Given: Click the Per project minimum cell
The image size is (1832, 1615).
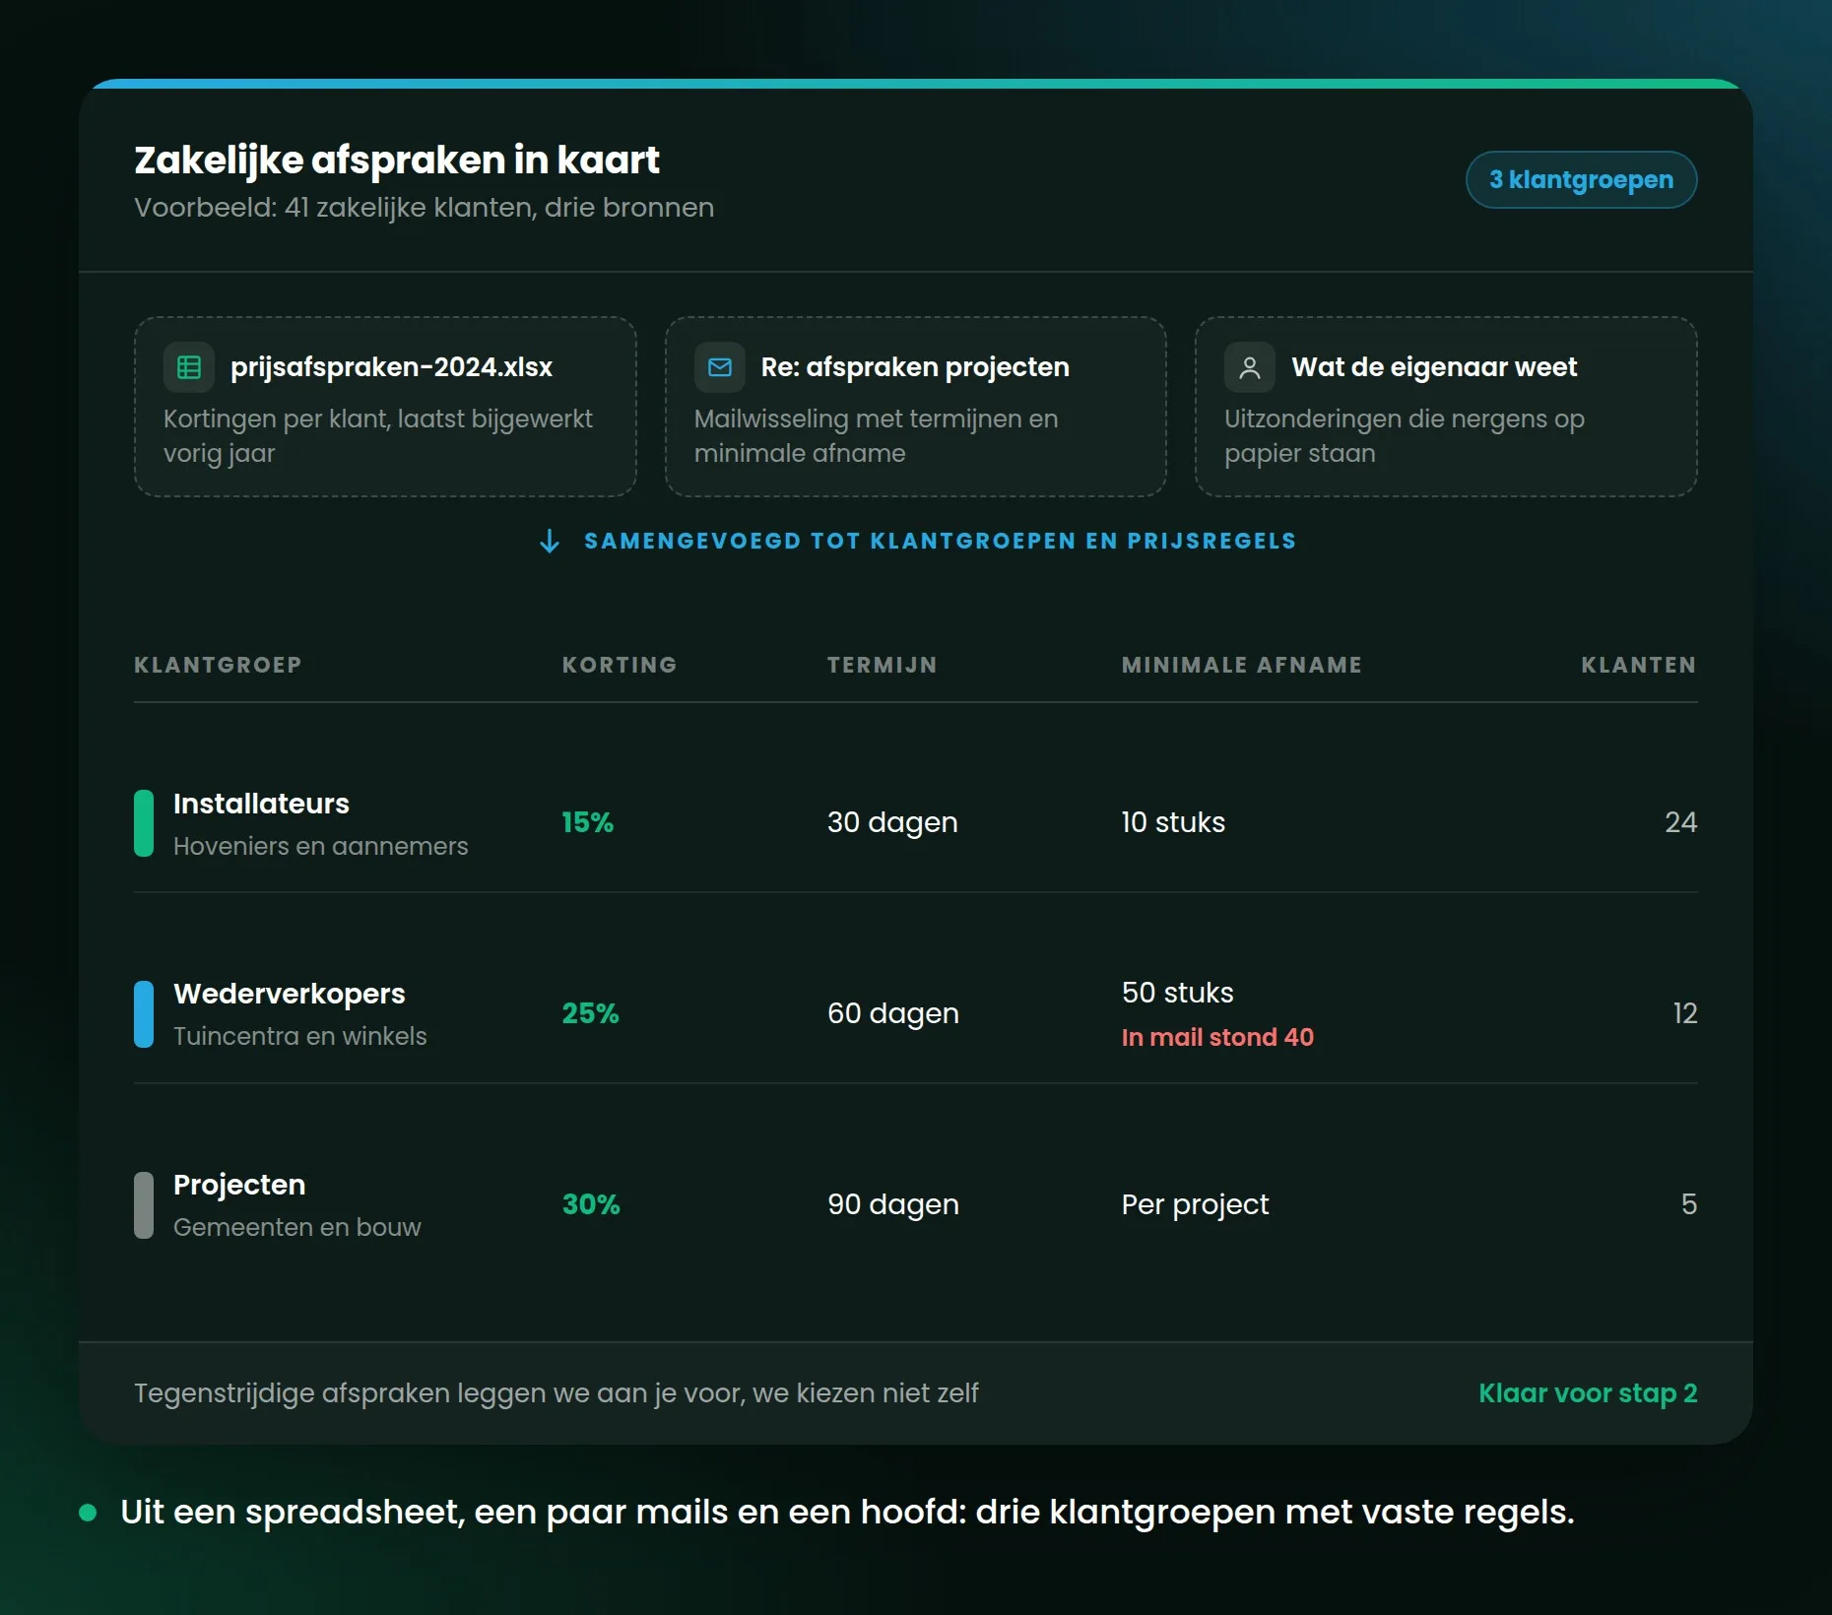Looking at the screenshot, I should (x=1195, y=1204).
